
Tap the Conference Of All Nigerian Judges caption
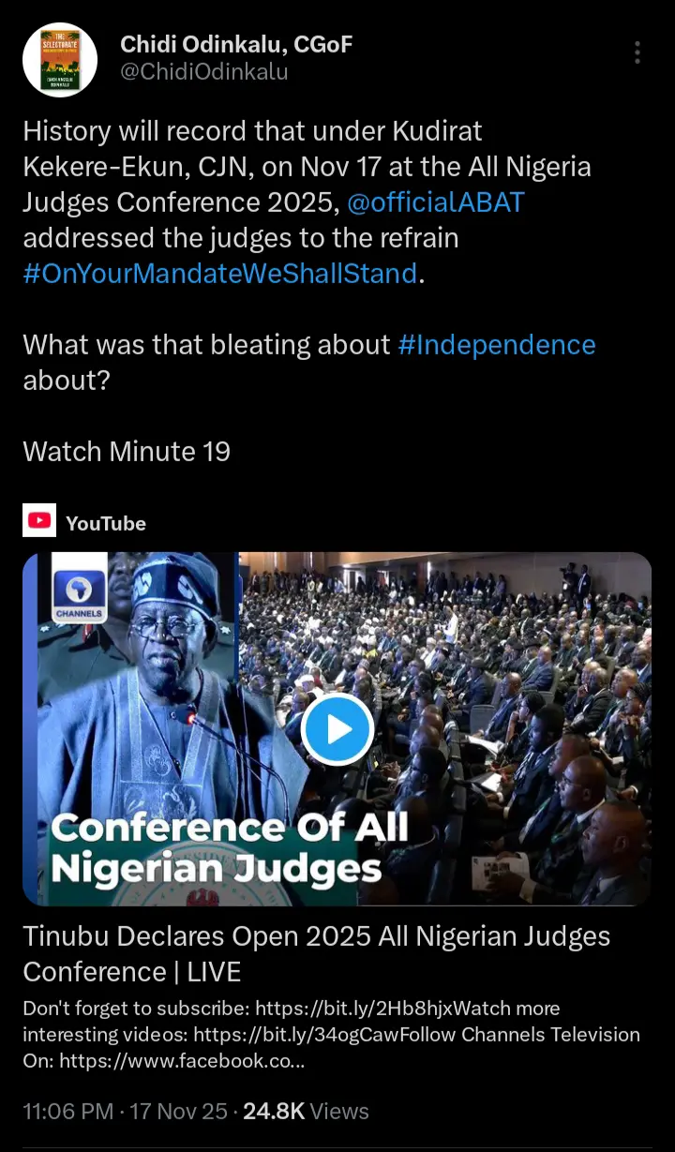[230, 847]
